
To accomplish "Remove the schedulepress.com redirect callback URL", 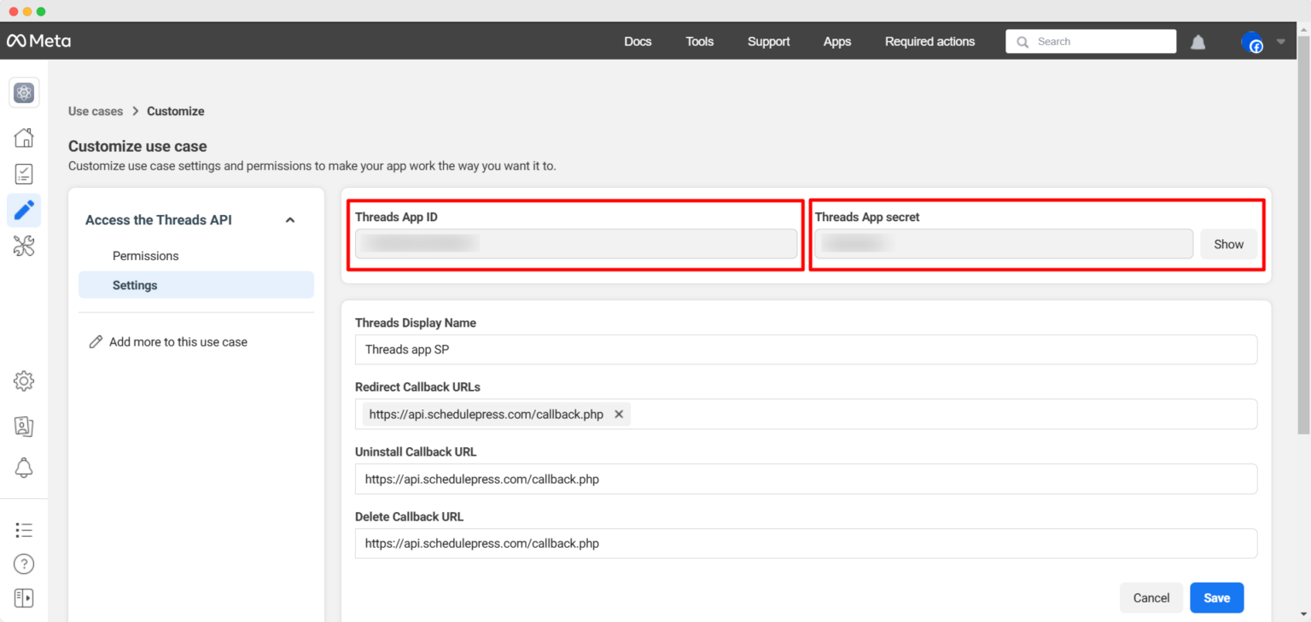I will pyautogui.click(x=619, y=414).
